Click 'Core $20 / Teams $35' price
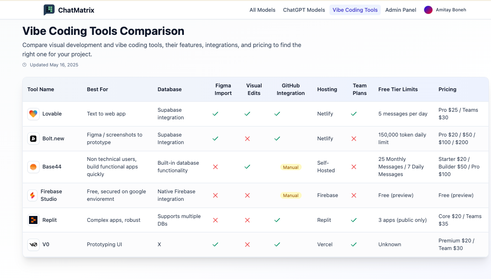 point(460,220)
